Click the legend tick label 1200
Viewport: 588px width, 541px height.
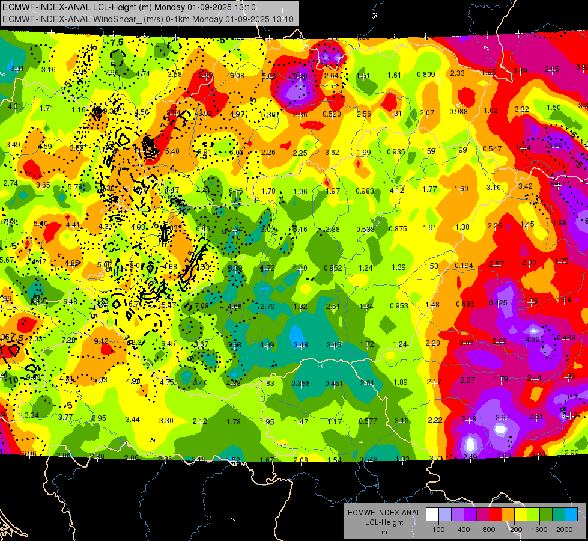[514, 530]
